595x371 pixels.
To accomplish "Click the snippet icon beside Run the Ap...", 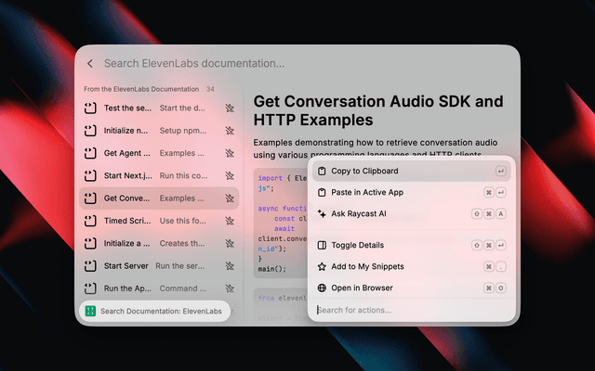I will pyautogui.click(x=90, y=288).
